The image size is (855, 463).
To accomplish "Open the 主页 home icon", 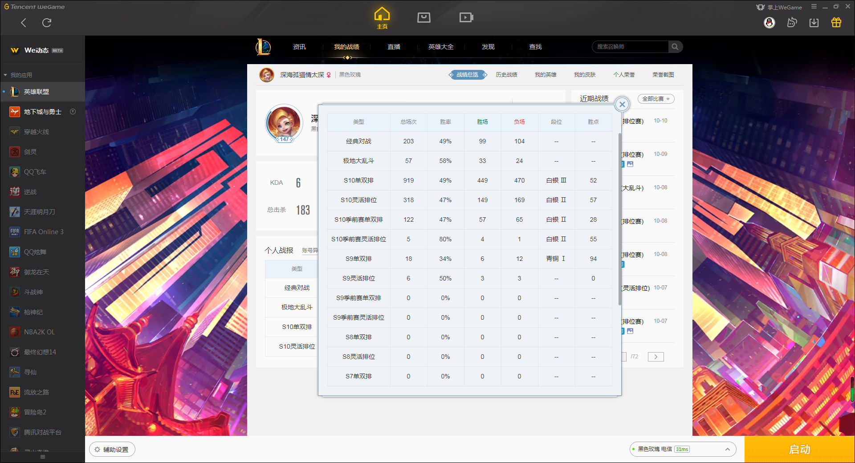I will [382, 18].
